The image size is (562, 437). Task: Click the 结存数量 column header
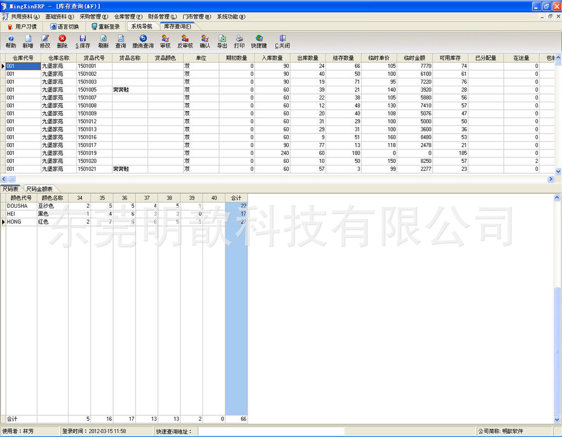pyautogui.click(x=344, y=58)
